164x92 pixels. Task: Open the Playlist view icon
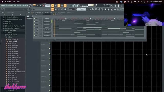pos(90,9)
